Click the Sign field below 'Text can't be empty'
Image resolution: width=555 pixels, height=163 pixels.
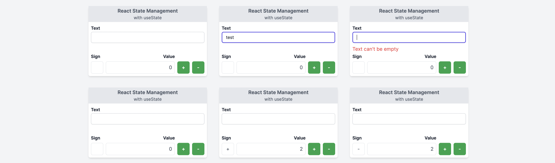click(359, 67)
